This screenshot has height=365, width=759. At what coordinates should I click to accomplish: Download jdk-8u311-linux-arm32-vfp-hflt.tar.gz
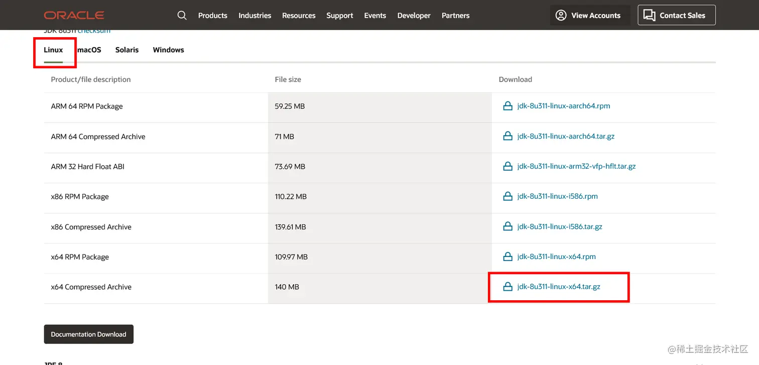[x=576, y=166]
